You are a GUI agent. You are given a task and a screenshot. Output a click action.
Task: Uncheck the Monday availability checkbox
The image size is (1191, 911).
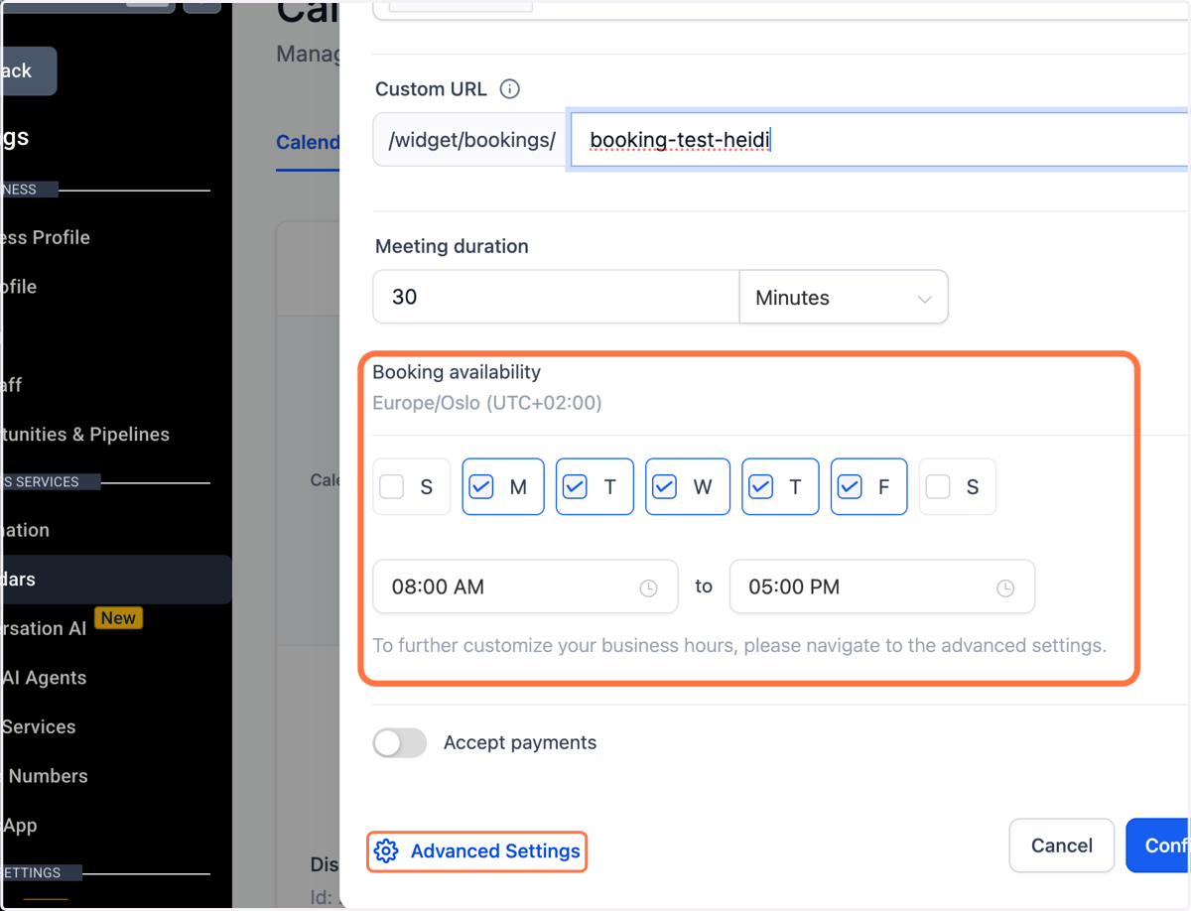point(481,486)
